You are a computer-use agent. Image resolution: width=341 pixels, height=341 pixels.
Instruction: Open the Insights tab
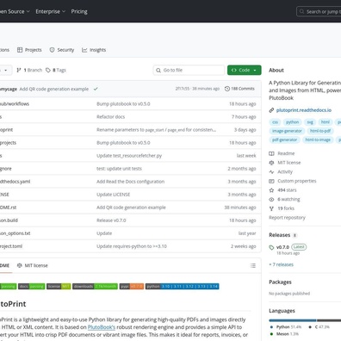[x=94, y=50]
